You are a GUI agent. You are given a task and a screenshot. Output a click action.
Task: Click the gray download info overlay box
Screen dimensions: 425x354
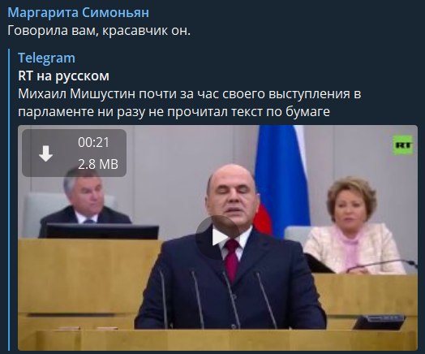click(x=74, y=153)
